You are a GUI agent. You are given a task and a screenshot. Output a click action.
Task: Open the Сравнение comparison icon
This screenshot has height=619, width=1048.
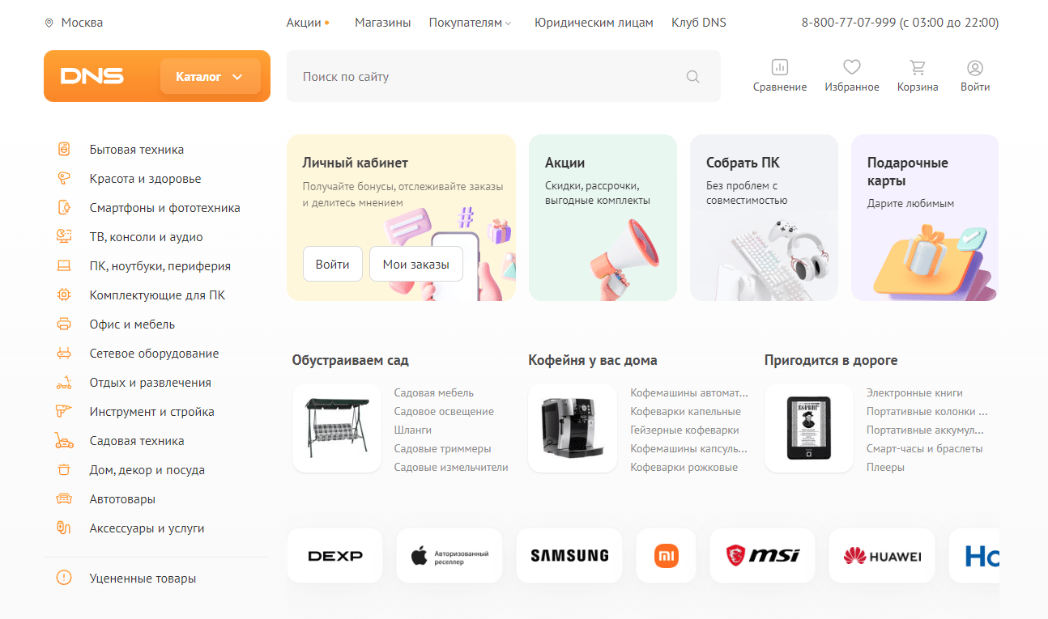[x=779, y=67]
